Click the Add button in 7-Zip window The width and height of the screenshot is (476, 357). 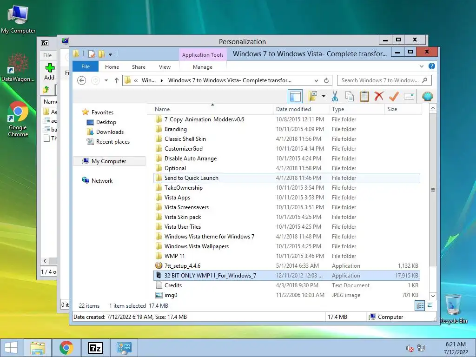pos(49,72)
